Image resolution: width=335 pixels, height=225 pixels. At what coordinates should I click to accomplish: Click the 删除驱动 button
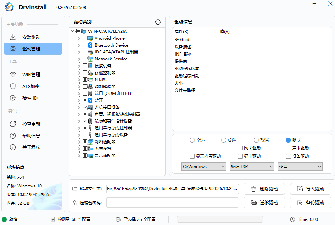point(264,189)
